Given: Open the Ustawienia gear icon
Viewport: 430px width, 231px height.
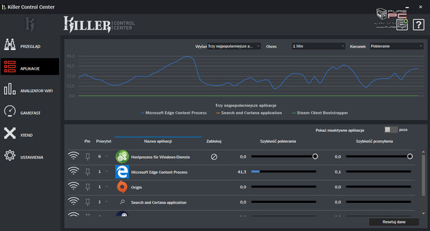Looking at the screenshot, I should pyautogui.click(x=10, y=155).
